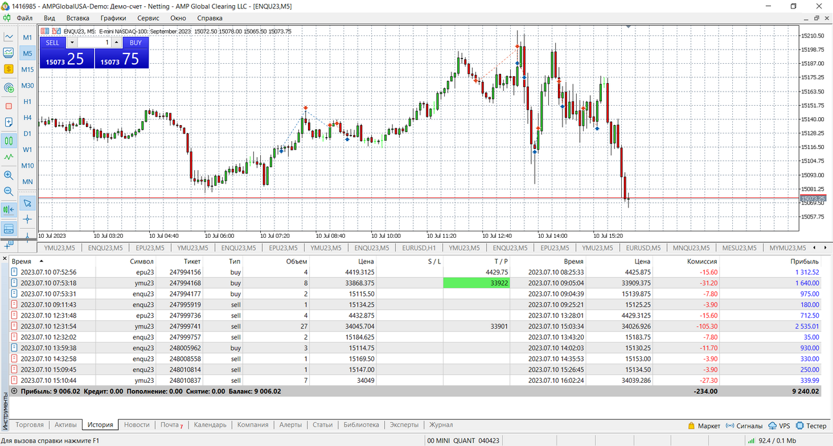Switch to the Активы tab
The image size is (833, 446).
click(x=65, y=425)
